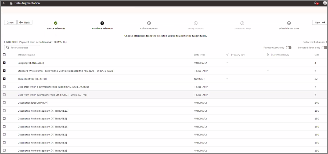
Task: Go to Dimension Keys step label
Action: (x=242, y=28)
